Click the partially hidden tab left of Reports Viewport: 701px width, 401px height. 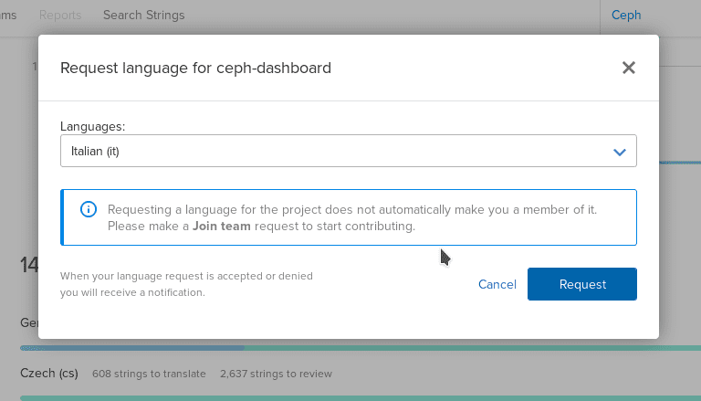[x=9, y=15]
